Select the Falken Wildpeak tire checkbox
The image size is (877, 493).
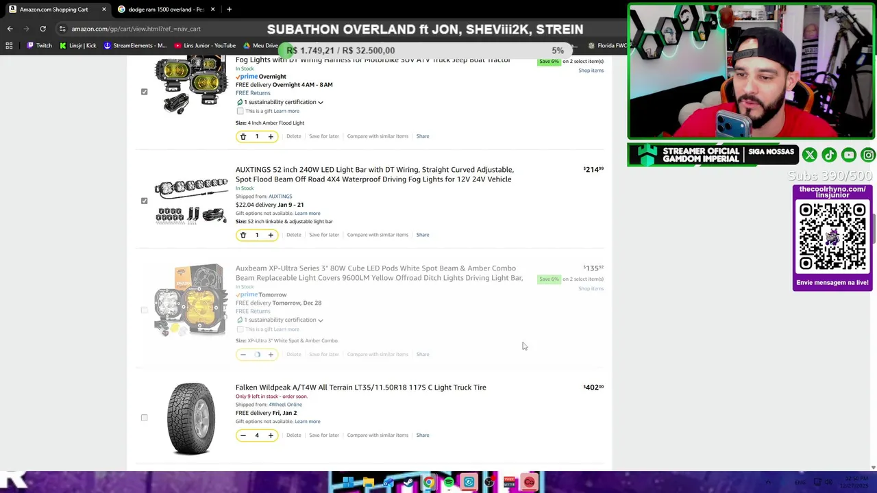(x=144, y=418)
